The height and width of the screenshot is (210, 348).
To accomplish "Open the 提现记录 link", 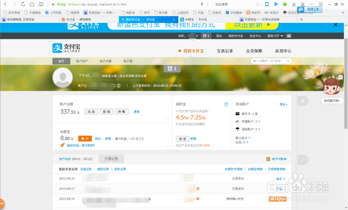I will point(103,169).
